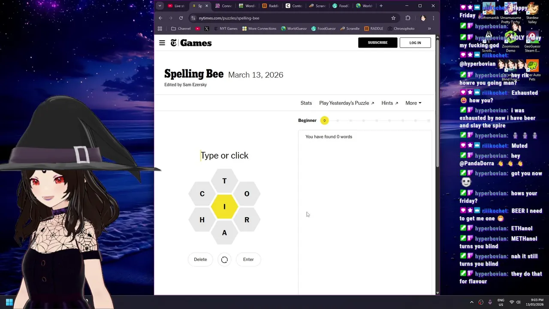Screen dimensions: 549x309
Task: Close the Spelling Bee tab
Action: [207, 6]
